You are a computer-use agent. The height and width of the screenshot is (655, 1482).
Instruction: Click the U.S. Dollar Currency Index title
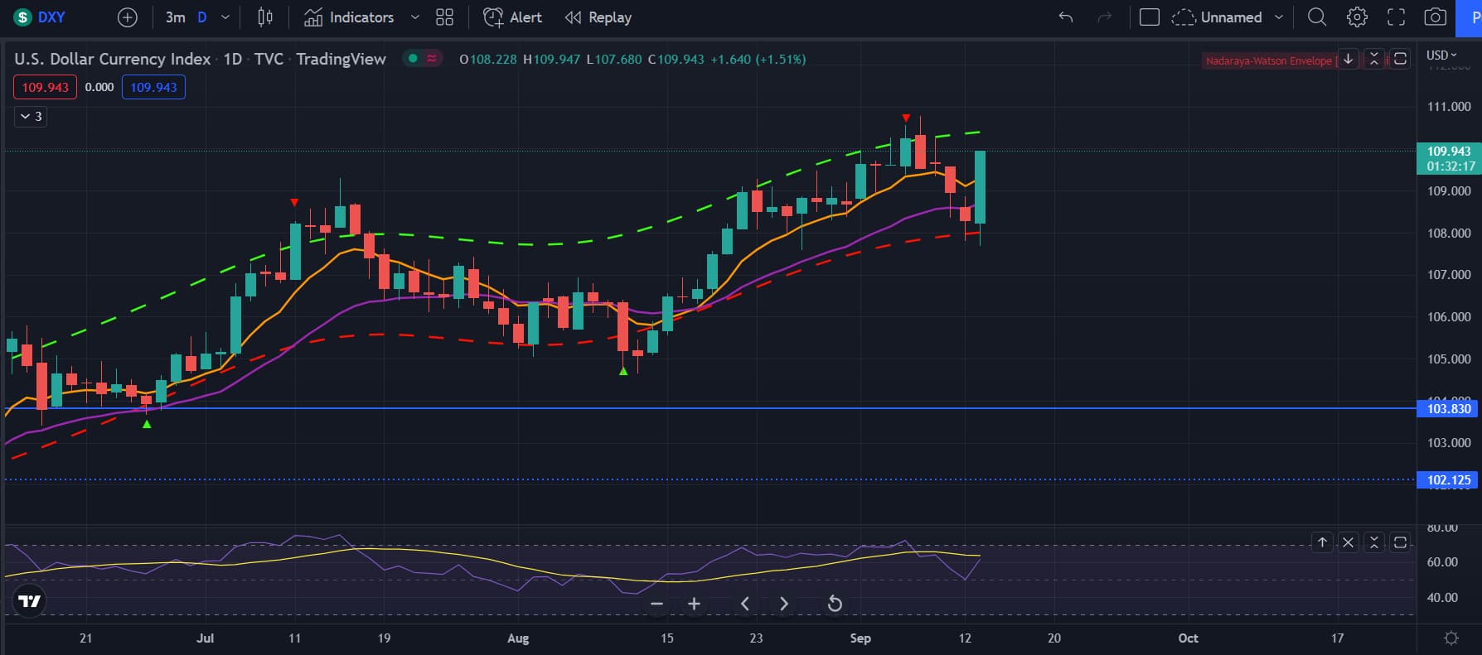coord(113,59)
